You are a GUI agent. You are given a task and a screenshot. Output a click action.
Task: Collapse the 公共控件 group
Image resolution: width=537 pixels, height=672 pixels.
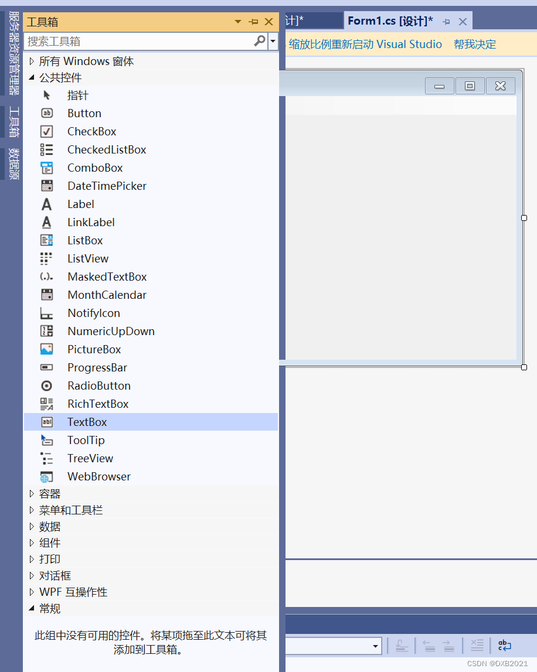32,77
